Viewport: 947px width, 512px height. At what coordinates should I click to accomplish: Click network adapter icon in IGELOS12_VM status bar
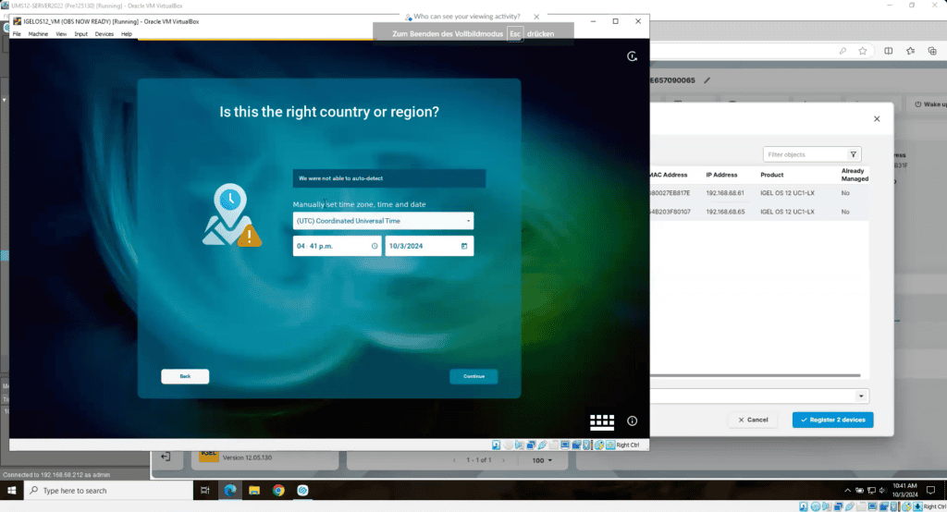pos(530,445)
